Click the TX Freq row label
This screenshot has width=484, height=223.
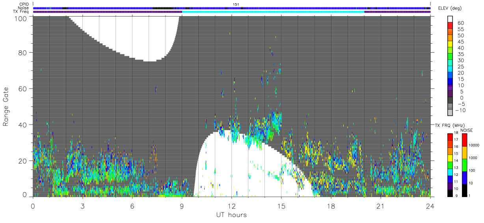click(21, 12)
